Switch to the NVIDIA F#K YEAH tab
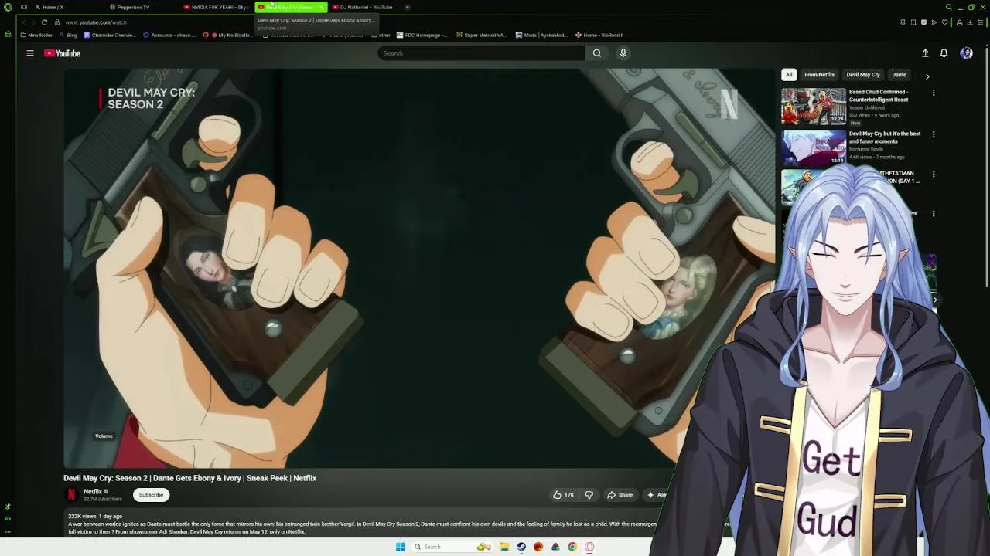Screen dimensions: 990x556 click(x=216, y=7)
